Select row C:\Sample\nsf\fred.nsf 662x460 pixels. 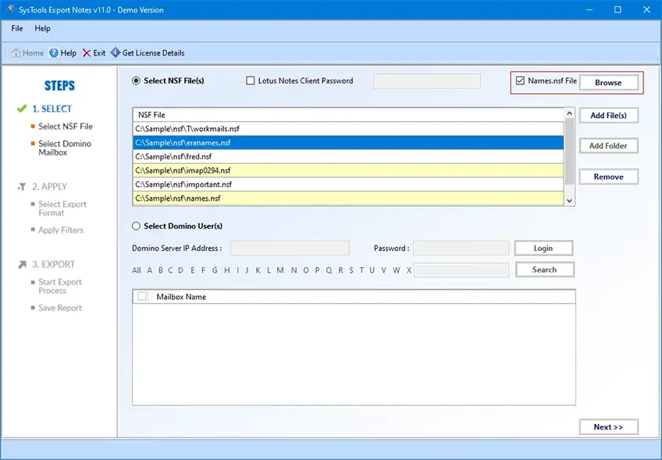click(348, 157)
